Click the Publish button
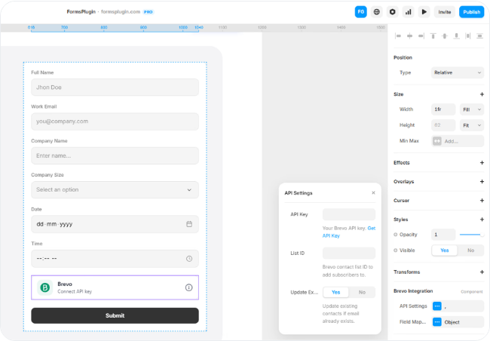 (472, 12)
